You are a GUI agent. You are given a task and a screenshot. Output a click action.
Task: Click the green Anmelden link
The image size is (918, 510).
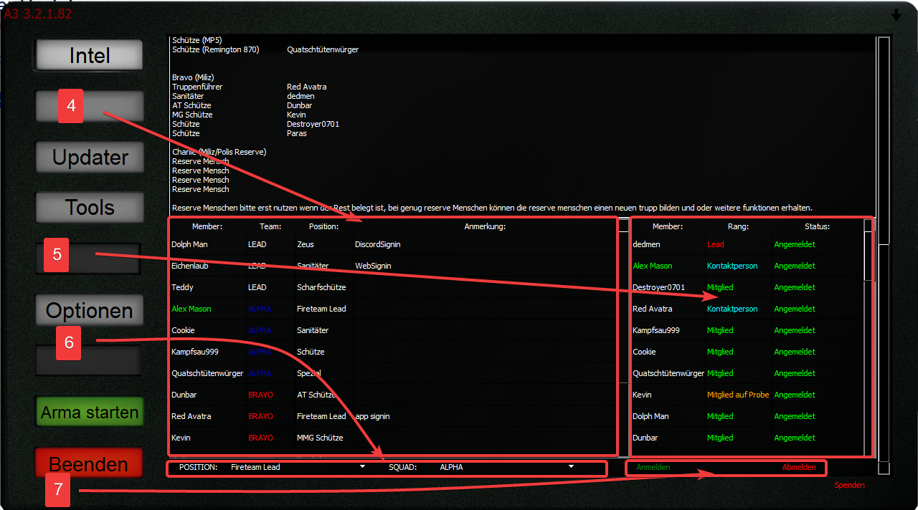653,467
